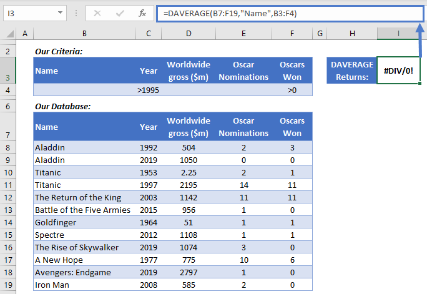This screenshot has height=294, width=427.
Task: Click the 'DAVERAGE Returns:' label cell
Action: pos(352,71)
